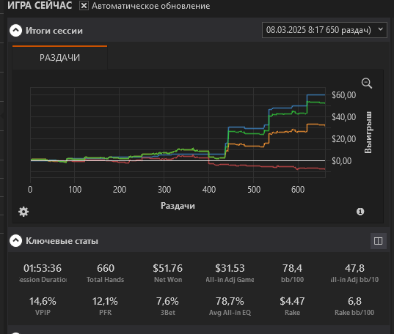Click the zoom out magnifier icon
The width and height of the screenshot is (394, 334).
click(x=367, y=83)
